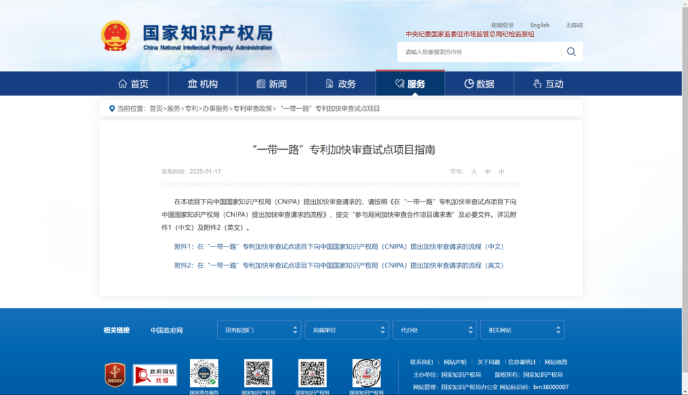This screenshot has height=395, width=688.
Task: Click breadcrumb link 首页
Action: click(x=156, y=108)
